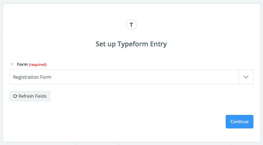Reload form fields with Refresh Fields

point(30,96)
